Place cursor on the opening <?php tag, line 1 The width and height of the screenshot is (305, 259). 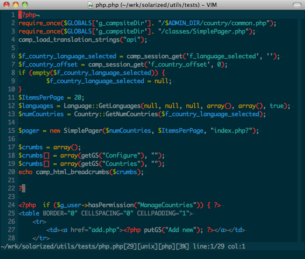(x=27, y=15)
